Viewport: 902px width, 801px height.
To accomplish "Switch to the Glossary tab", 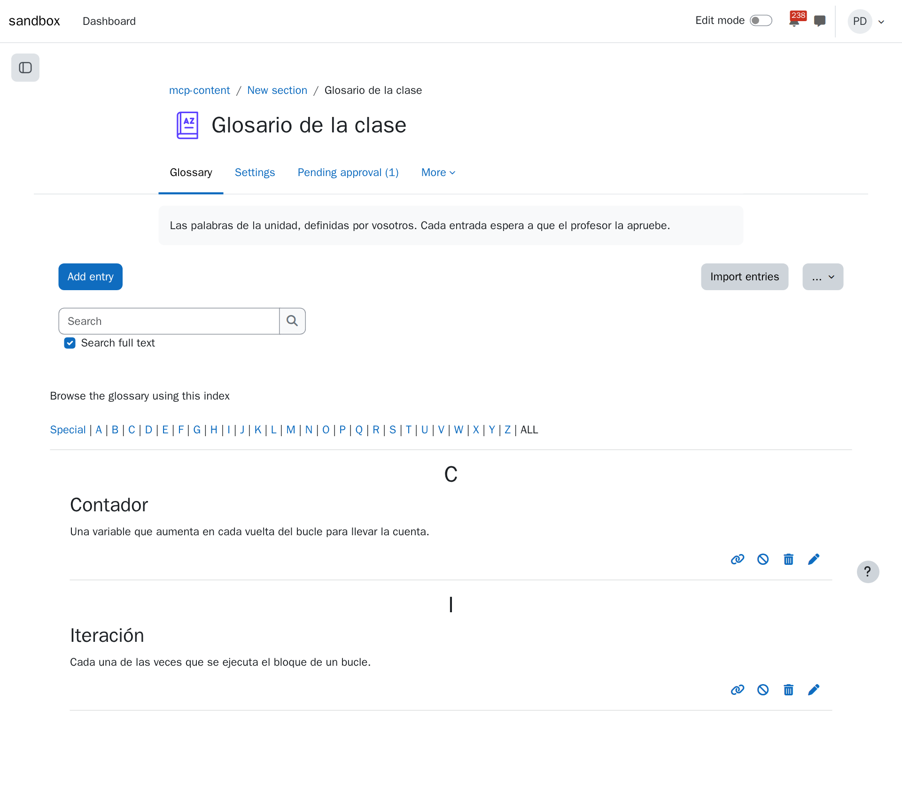I will coord(191,173).
